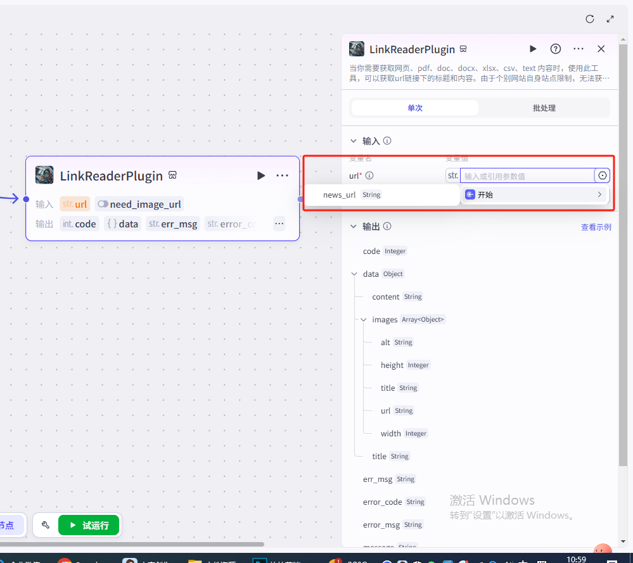Click the variable reference icon in url field
Image resolution: width=633 pixels, height=563 pixels.
coord(602,176)
